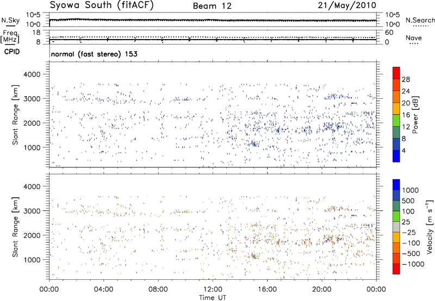Select the "N.Search" legend label

tap(420, 20)
